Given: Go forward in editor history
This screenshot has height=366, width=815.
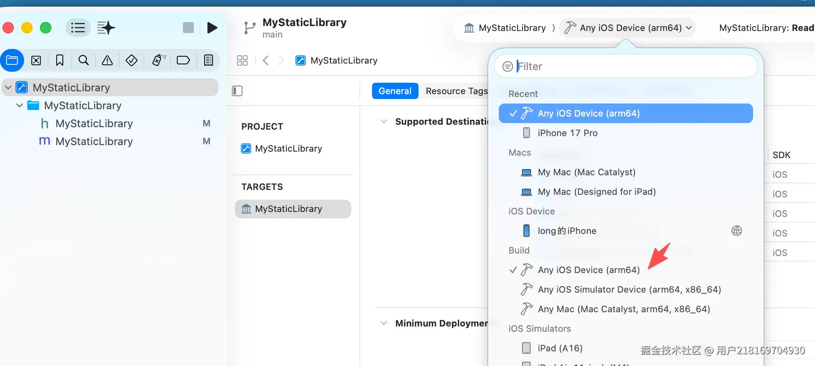Looking at the screenshot, I should [x=281, y=61].
